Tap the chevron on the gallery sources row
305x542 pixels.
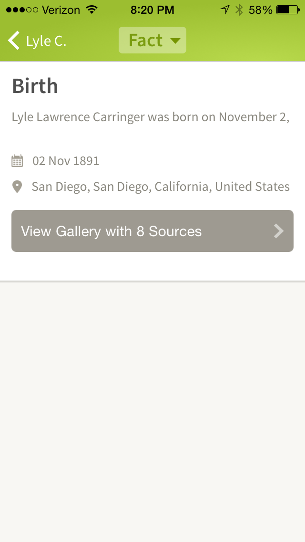[278, 231]
